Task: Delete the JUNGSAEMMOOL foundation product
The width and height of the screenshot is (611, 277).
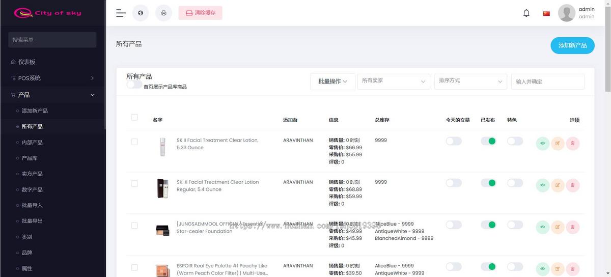Action: 573,227
